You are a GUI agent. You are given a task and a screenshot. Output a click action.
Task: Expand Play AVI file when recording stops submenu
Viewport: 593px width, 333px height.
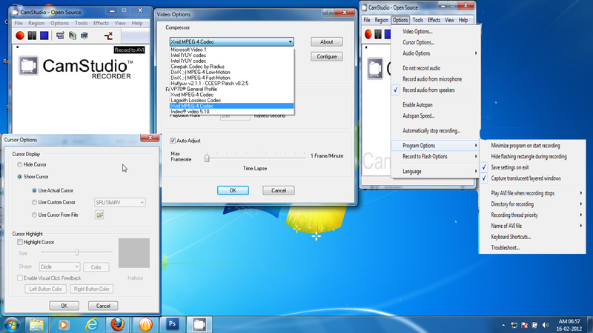[x=532, y=193]
